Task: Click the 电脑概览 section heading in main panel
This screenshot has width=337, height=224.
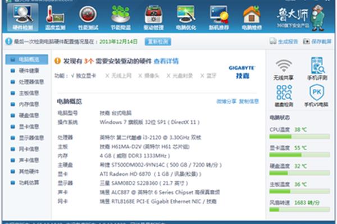Action: [70, 101]
